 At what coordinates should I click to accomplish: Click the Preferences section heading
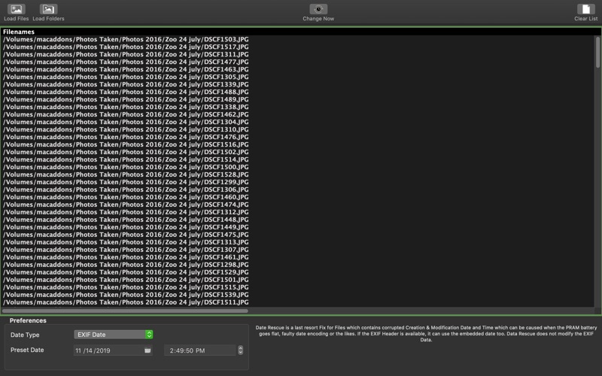pos(28,321)
